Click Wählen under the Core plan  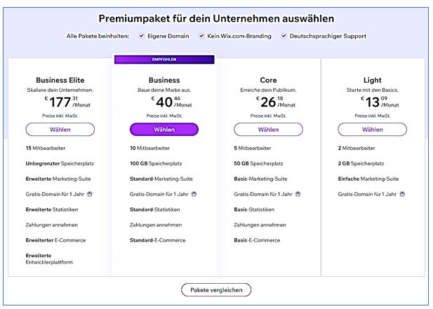[x=268, y=130]
